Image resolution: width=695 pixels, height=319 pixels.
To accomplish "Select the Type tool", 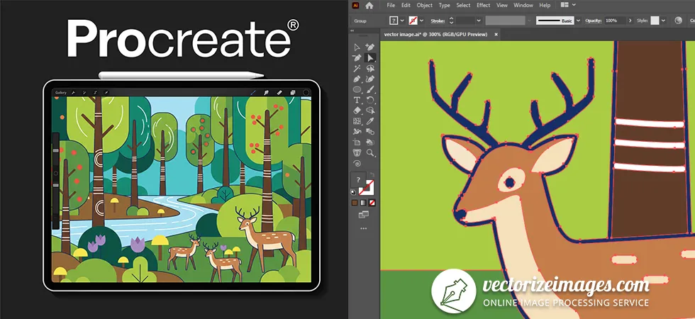I will click(x=357, y=100).
